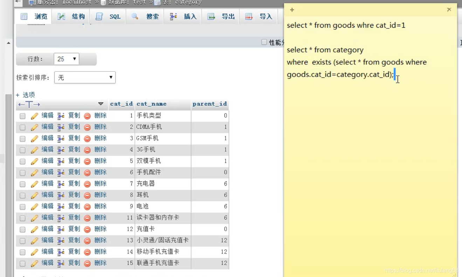Image resolution: width=462 pixels, height=277 pixels.
Task: Click the red delete icon for 电池 row
Action: (87, 207)
